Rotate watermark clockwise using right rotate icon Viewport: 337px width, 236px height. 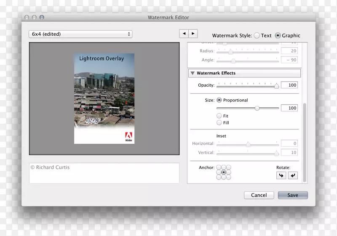293,175
